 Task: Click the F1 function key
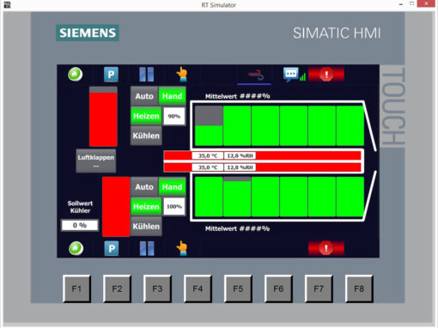pos(76,289)
